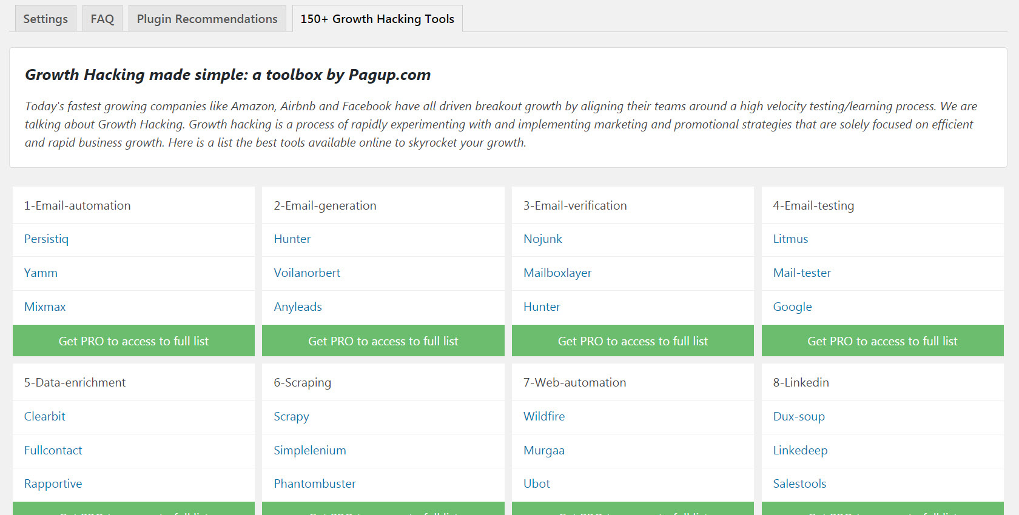Viewport: 1019px width, 515px height.
Task: Open the Nojunk verification link
Action: click(543, 239)
